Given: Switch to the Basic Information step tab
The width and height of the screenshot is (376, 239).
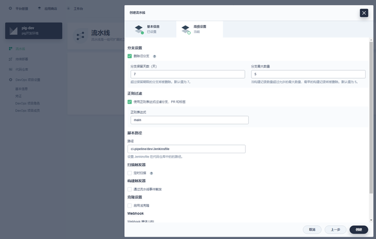Looking at the screenshot, I should click(x=150, y=29).
